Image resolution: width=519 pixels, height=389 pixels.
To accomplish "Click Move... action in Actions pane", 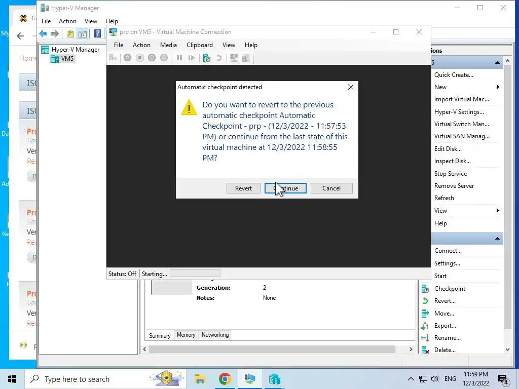I will pyautogui.click(x=444, y=314).
